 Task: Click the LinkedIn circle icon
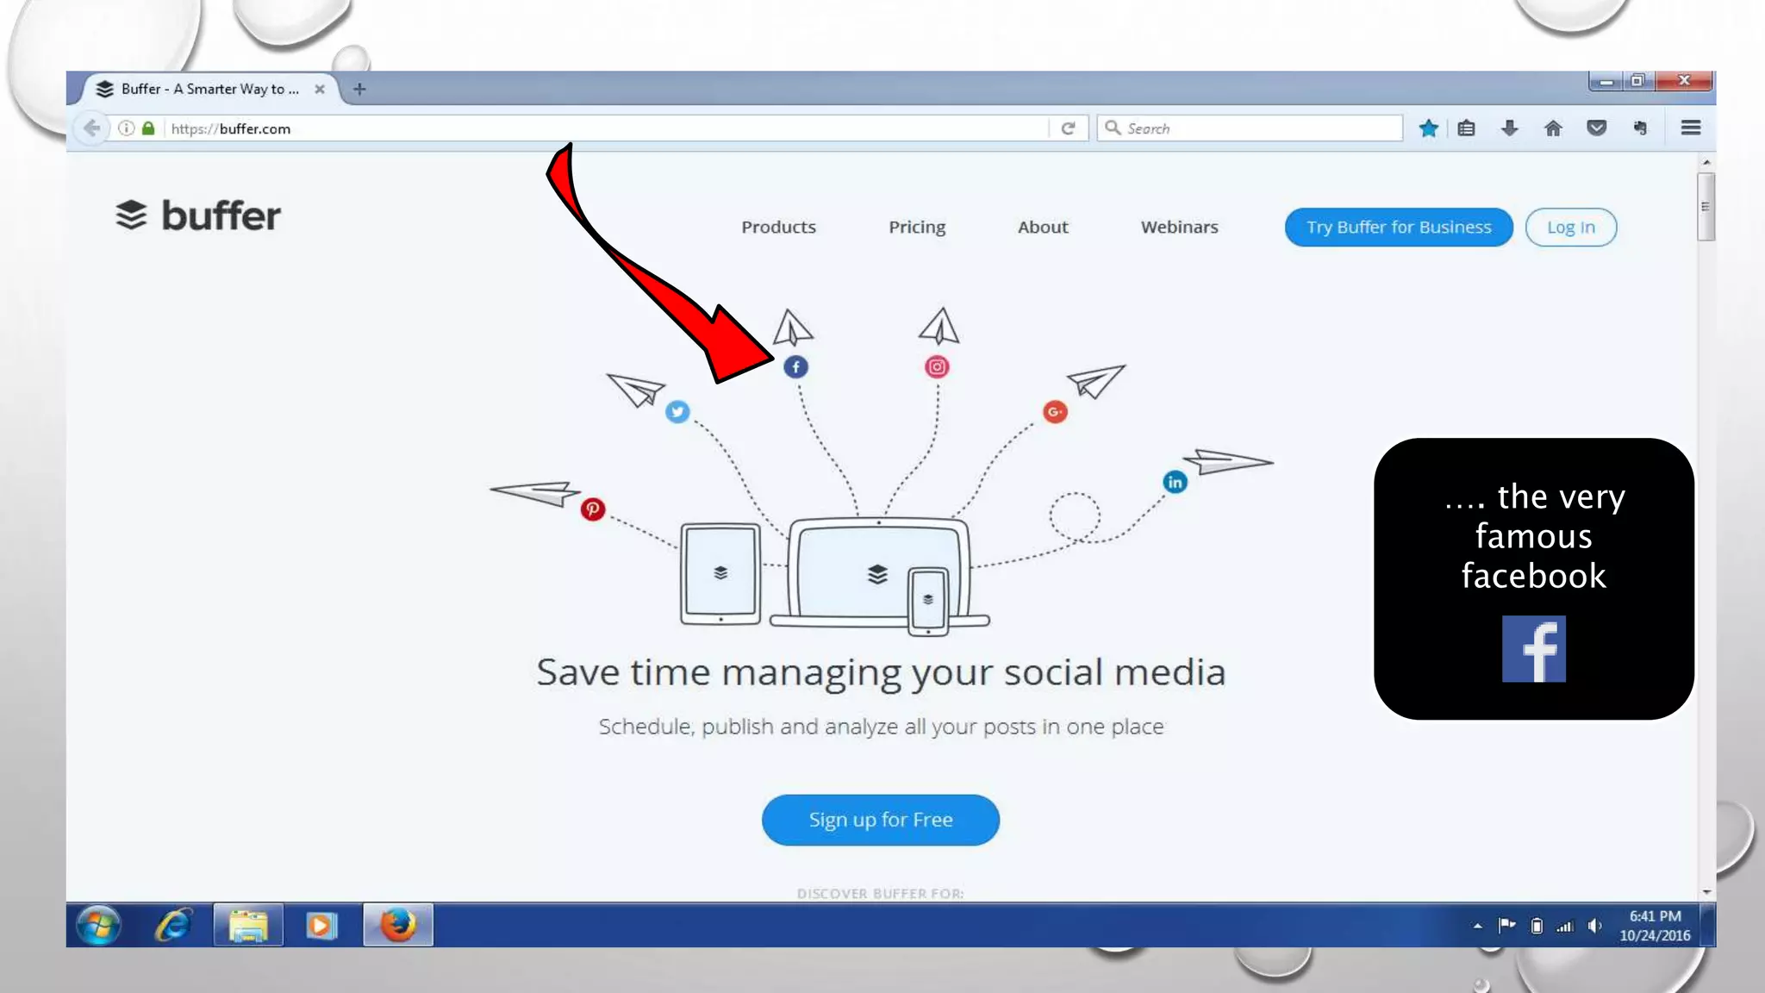(1175, 482)
